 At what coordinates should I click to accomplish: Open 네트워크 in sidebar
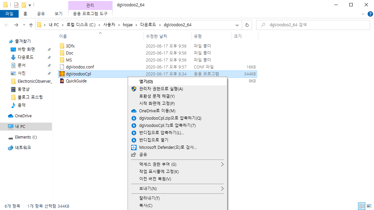23,148
